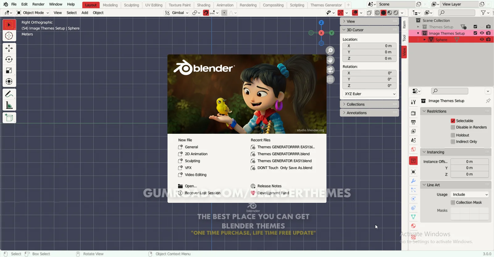This screenshot has width=494, height=257.
Task: Open the Tool properties tab icon
Action: click(413, 102)
